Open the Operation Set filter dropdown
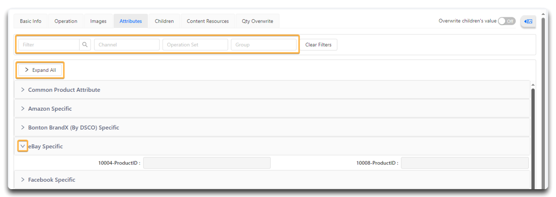Viewport: 556px width, 197px height. [x=195, y=45]
